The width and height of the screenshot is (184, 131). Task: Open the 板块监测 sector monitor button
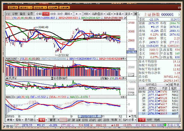tap(40, 8)
